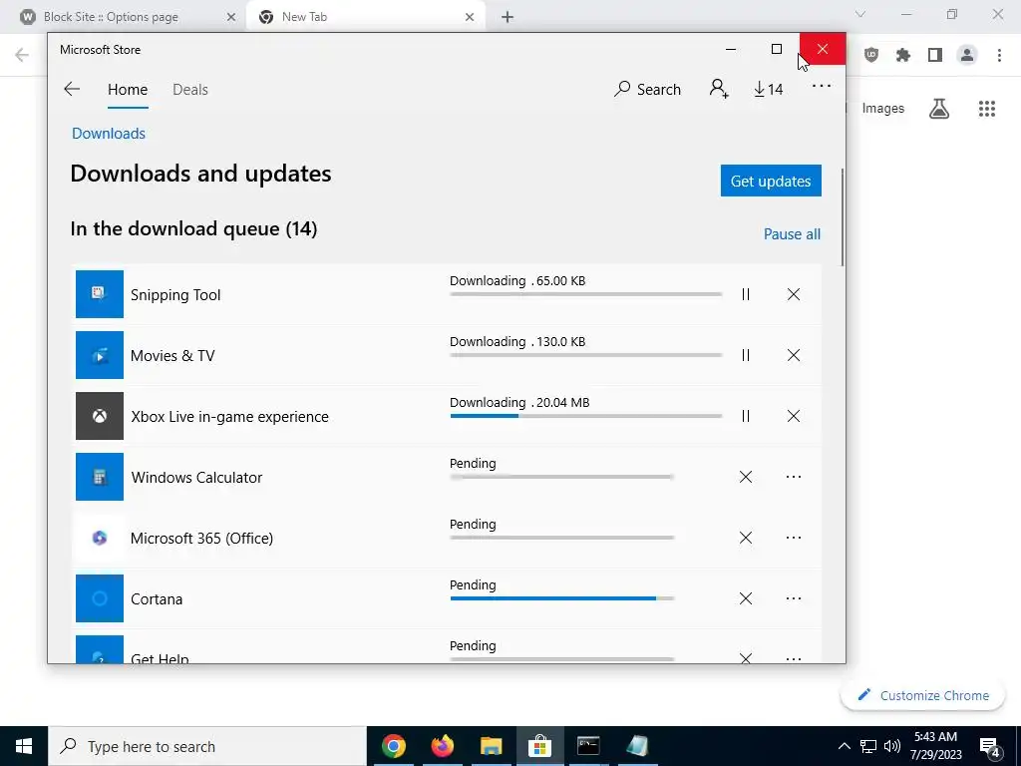This screenshot has width=1021, height=766.
Task: Click the Customize Chrome button
Action: pos(922,695)
